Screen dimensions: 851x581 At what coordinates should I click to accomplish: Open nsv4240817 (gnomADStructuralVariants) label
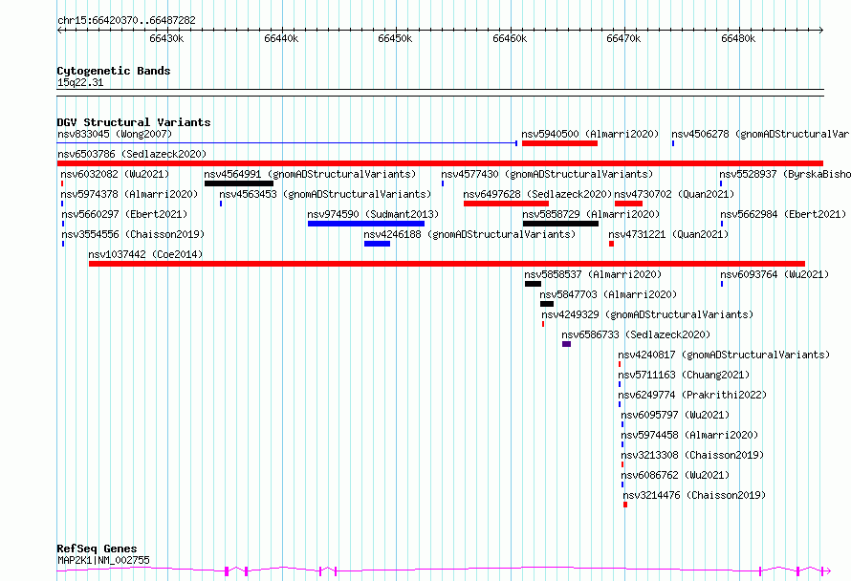tap(724, 355)
